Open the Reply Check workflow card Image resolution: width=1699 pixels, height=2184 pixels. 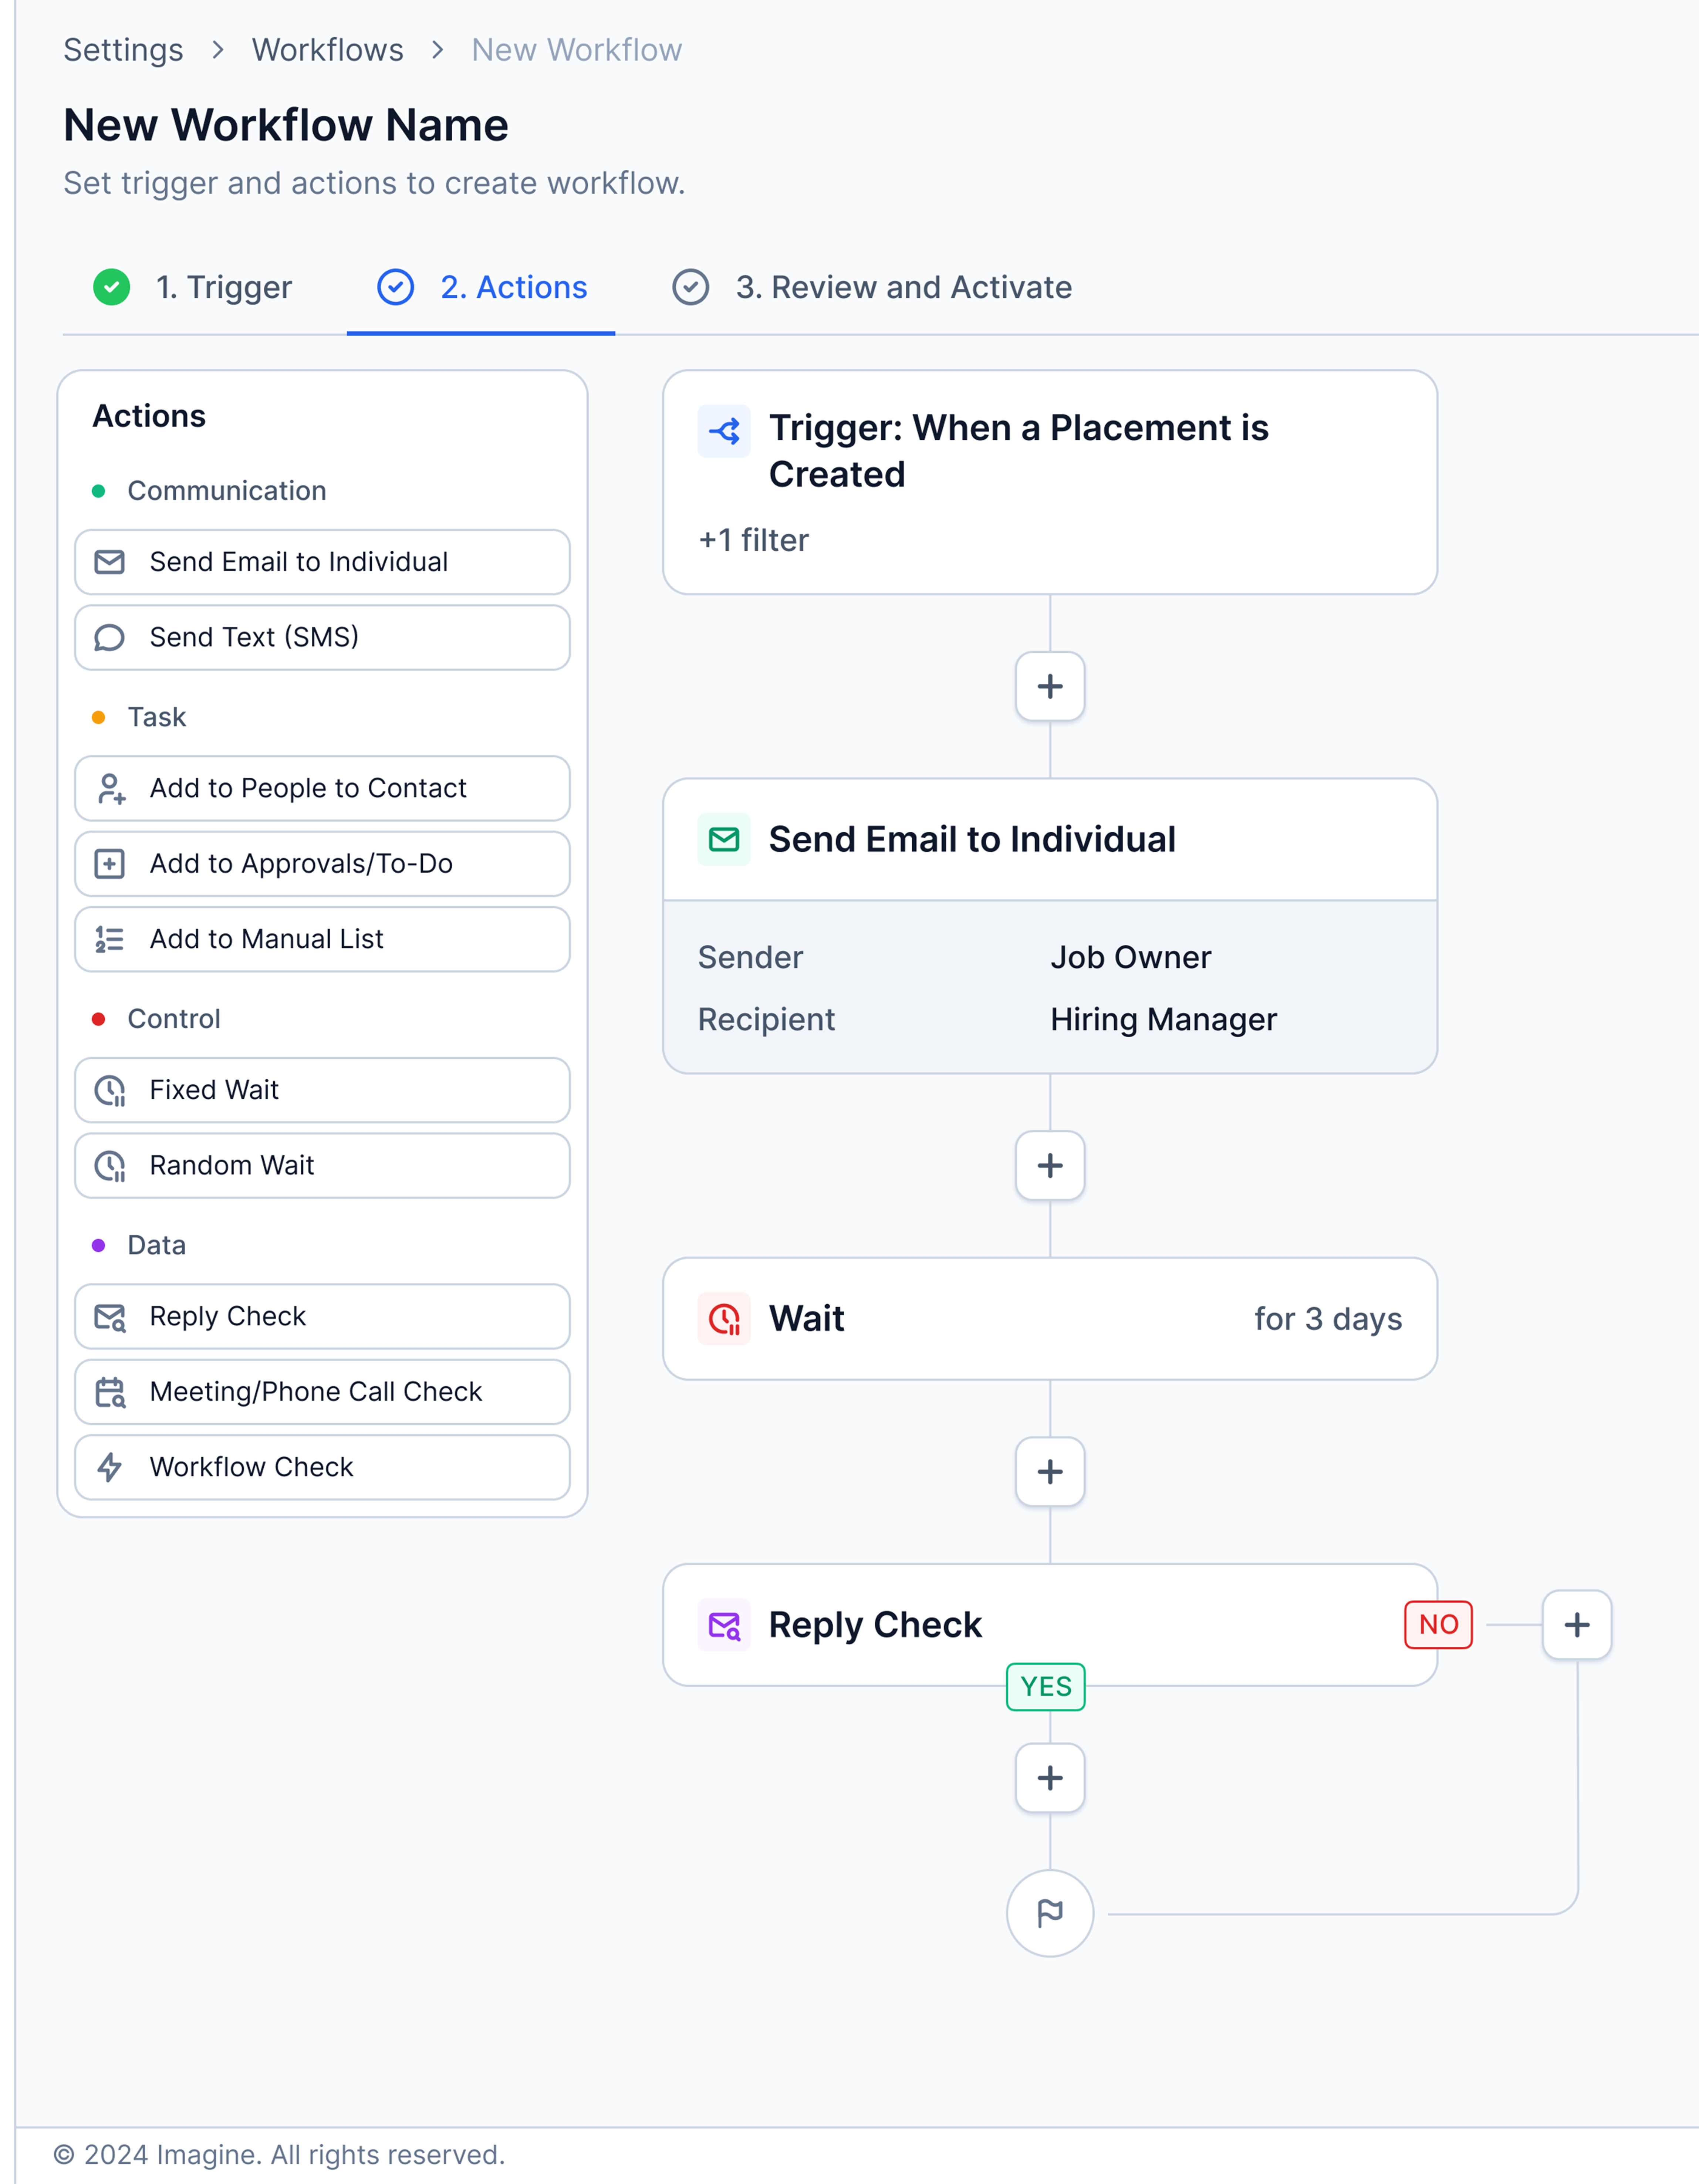pyautogui.click(x=1050, y=1625)
